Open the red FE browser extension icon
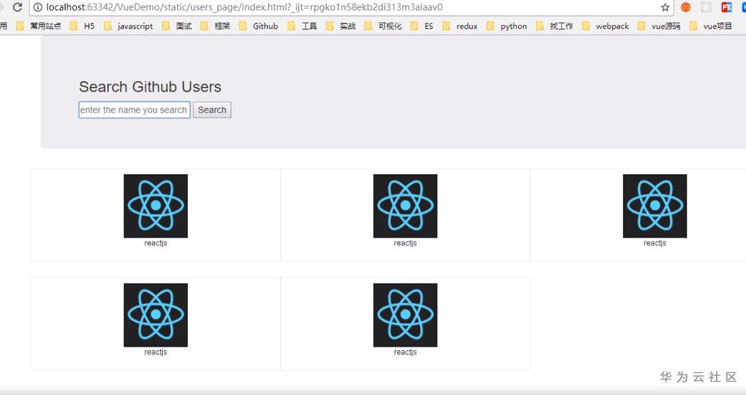This screenshot has width=746, height=395. point(727,7)
